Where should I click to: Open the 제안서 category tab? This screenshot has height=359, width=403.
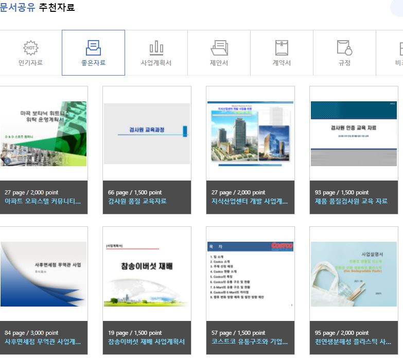(219, 52)
